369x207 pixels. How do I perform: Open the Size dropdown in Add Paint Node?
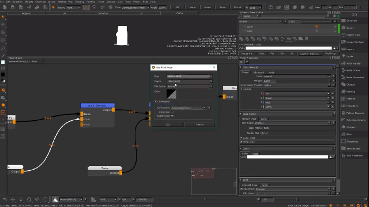coord(190,76)
